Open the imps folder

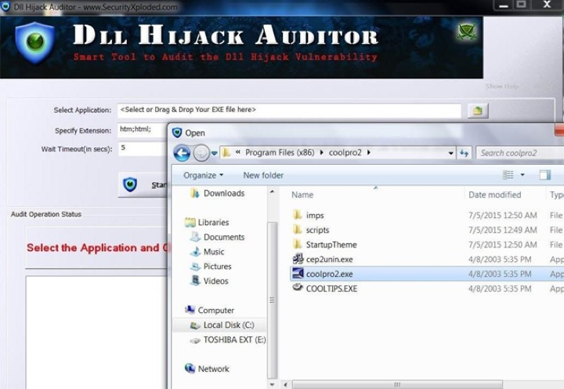click(x=315, y=215)
